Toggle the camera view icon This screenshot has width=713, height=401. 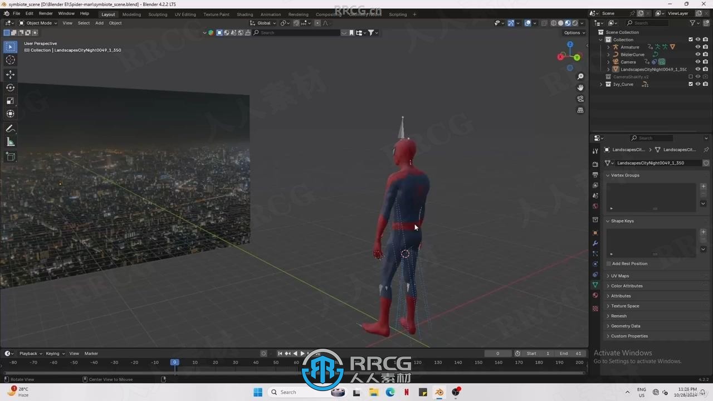[x=580, y=99]
